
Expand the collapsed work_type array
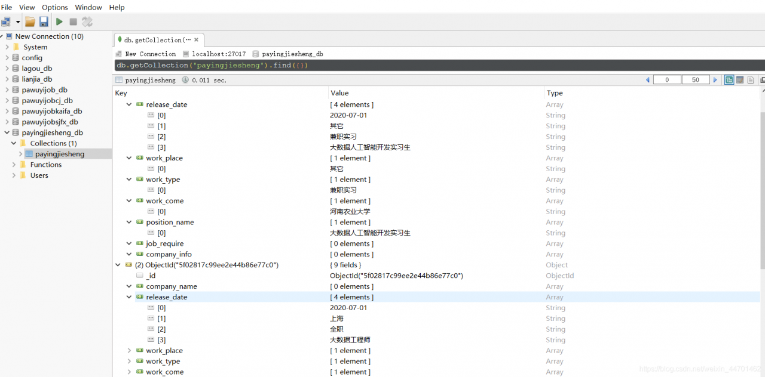(x=129, y=361)
